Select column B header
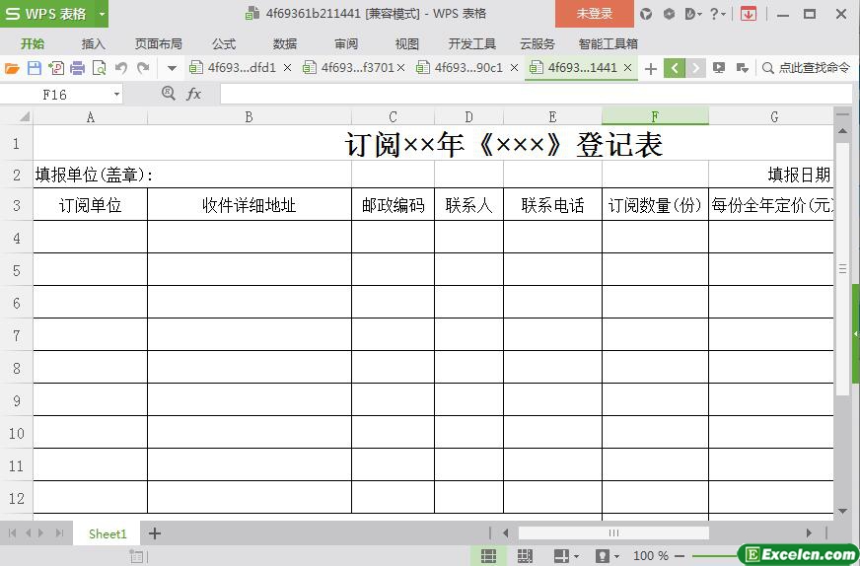 tap(249, 116)
